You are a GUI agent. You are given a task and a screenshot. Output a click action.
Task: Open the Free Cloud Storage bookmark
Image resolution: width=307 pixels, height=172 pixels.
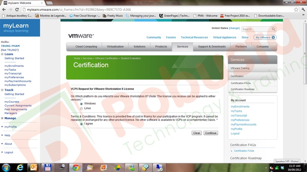(85, 16)
